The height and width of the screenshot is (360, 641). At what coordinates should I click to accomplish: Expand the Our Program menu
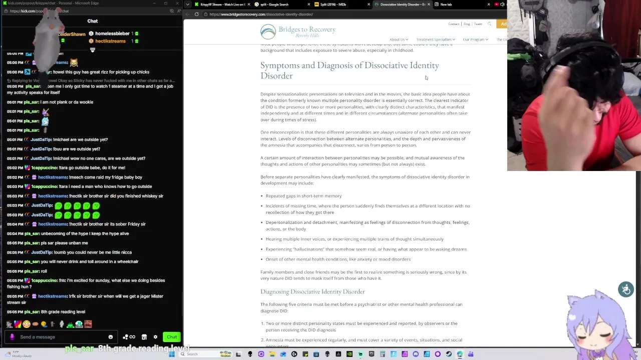[x=475, y=39]
